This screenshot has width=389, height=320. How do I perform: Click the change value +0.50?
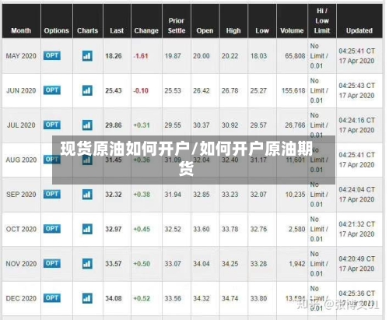142,264
